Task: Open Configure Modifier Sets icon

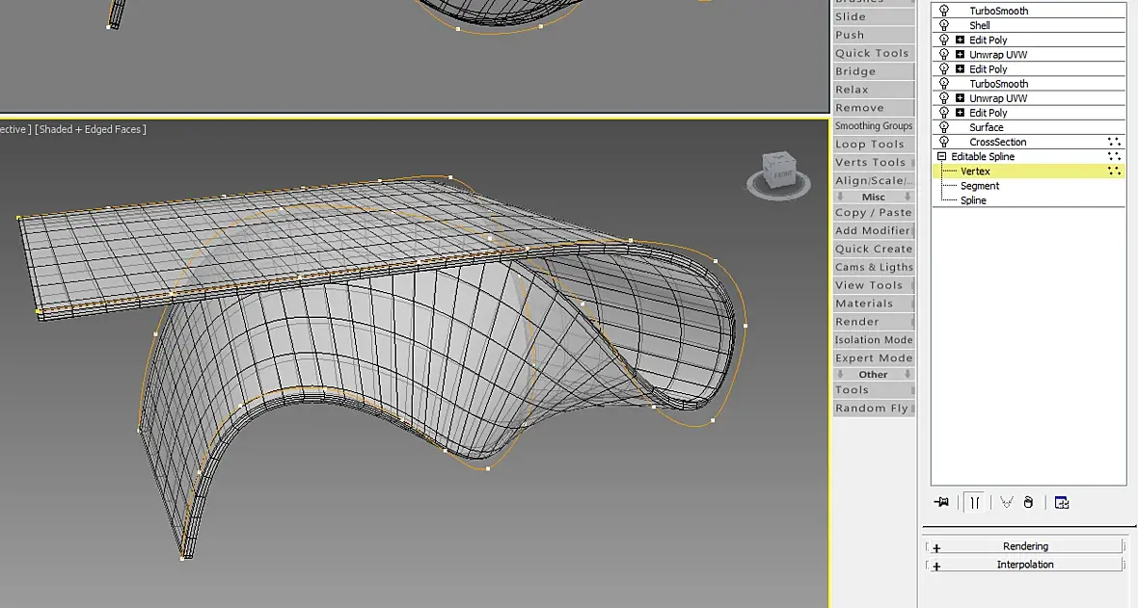Action: click(1062, 502)
